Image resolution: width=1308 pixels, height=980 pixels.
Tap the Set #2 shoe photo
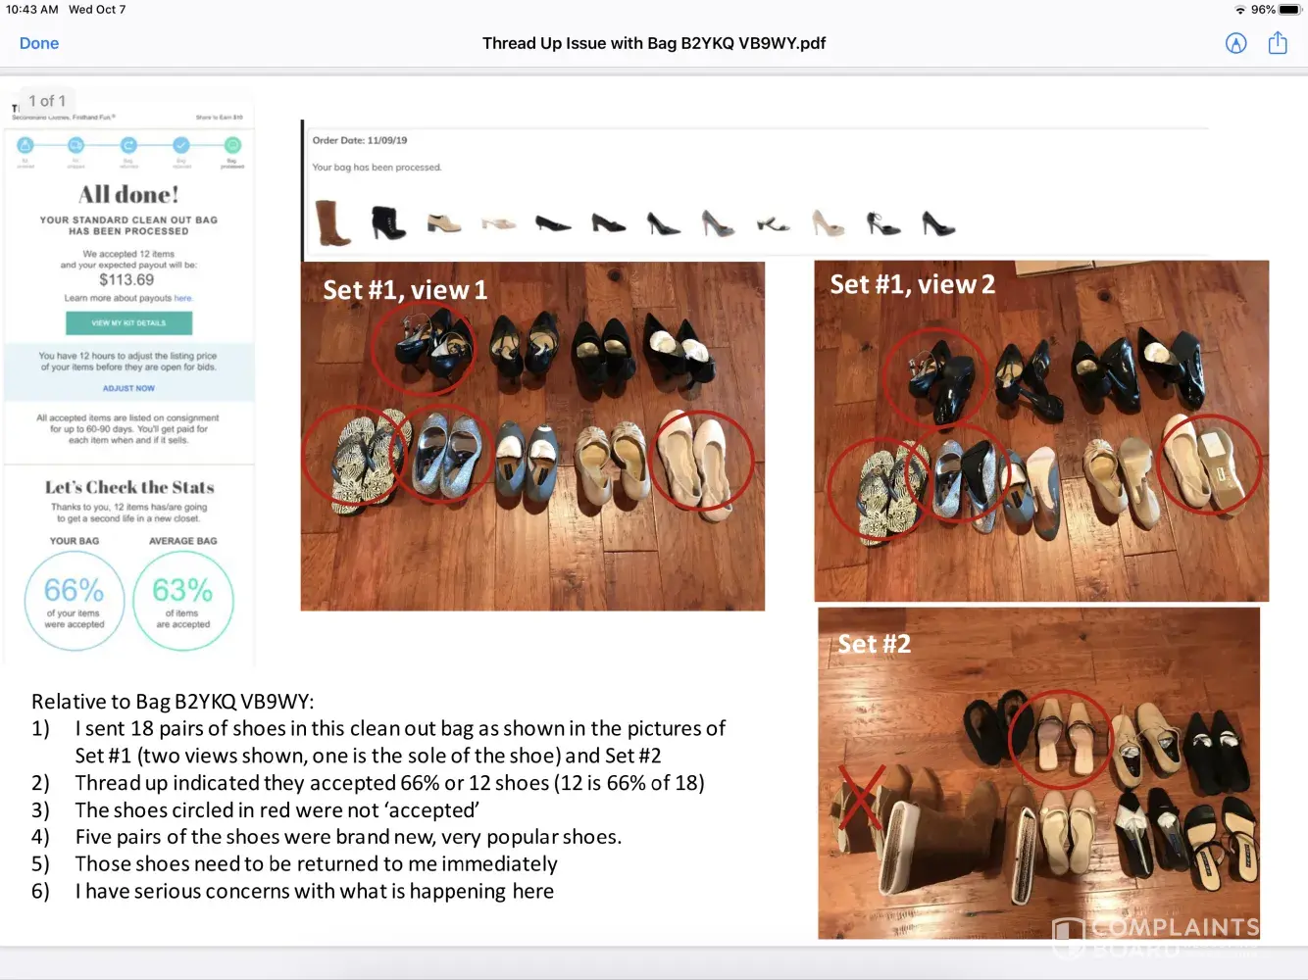pyautogui.click(x=1038, y=773)
